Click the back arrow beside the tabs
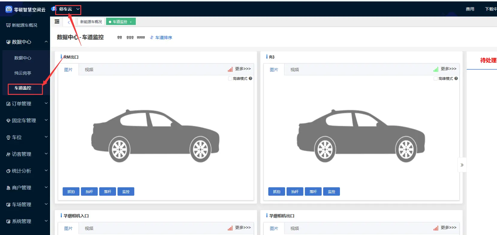Viewport: 497px width, 235px height. pyautogui.click(x=69, y=22)
